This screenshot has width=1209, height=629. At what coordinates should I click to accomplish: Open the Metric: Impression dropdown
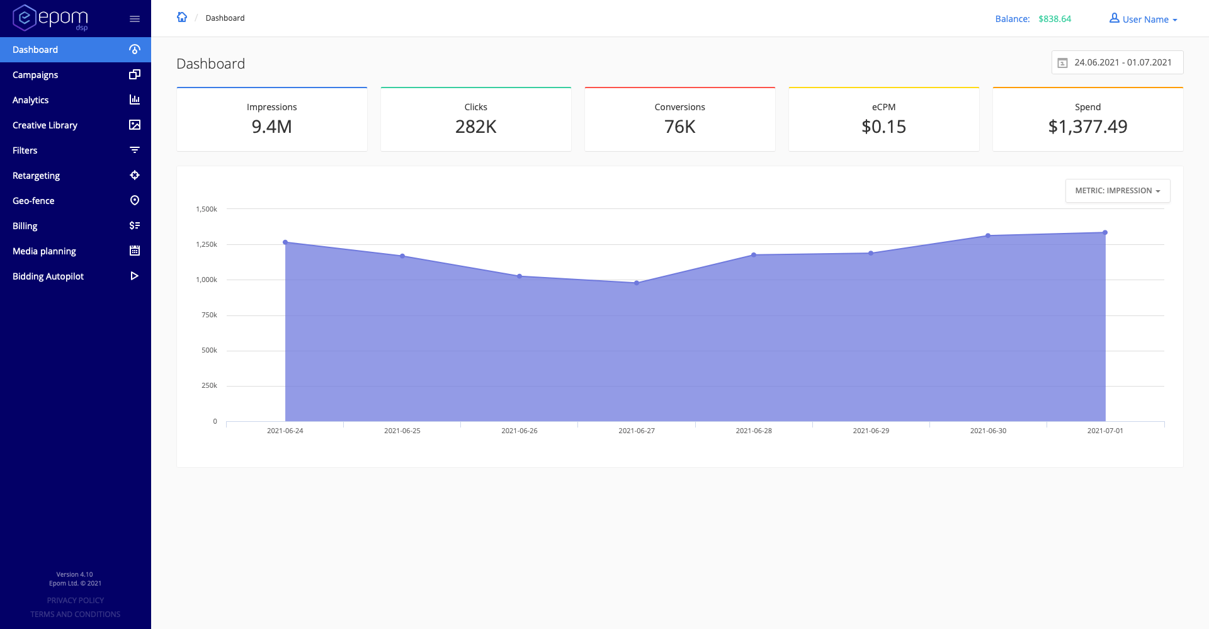coord(1118,191)
